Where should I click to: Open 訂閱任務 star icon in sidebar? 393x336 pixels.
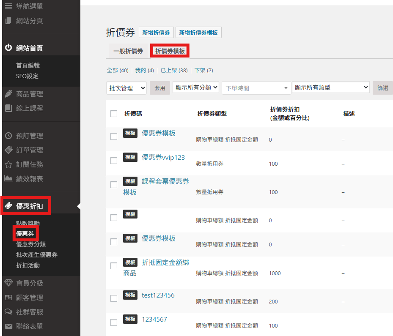coord(8,164)
